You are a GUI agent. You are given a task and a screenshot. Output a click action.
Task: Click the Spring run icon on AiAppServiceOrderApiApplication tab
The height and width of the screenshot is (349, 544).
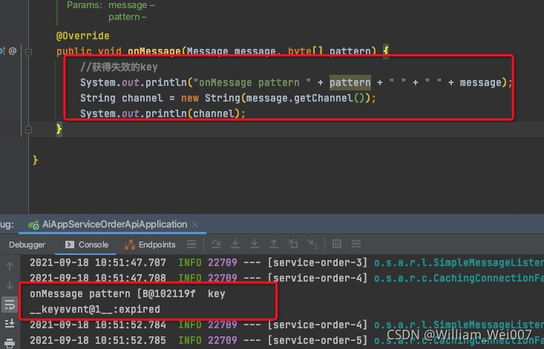click(x=34, y=225)
